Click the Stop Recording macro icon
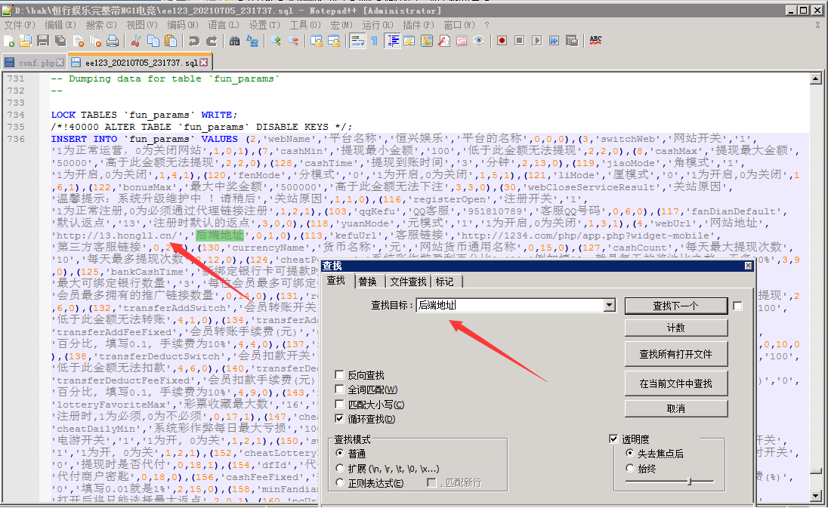Viewport: 828px width, 508px height. click(519, 42)
